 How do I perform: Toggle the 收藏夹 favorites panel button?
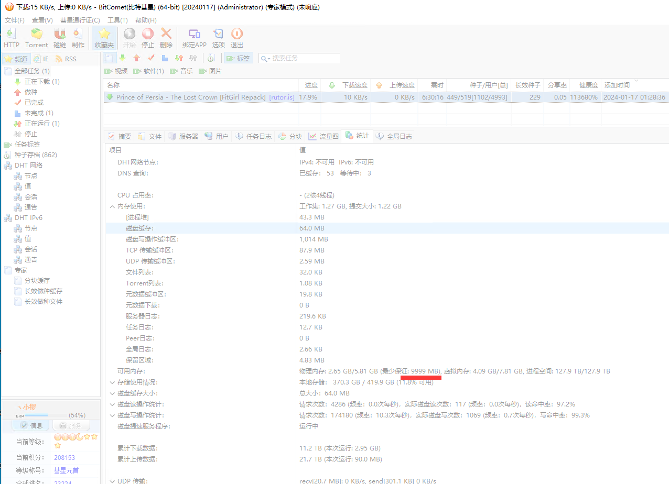104,38
